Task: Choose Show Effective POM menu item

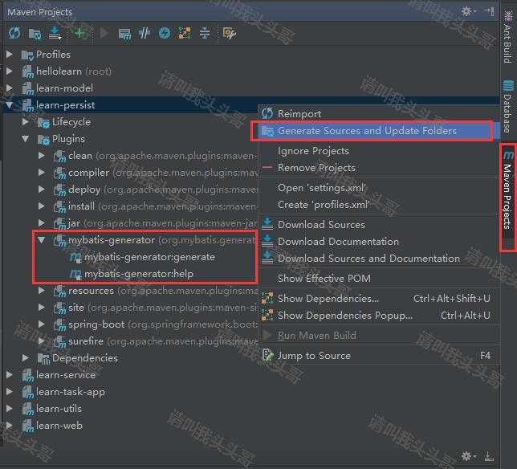Action: click(379, 279)
